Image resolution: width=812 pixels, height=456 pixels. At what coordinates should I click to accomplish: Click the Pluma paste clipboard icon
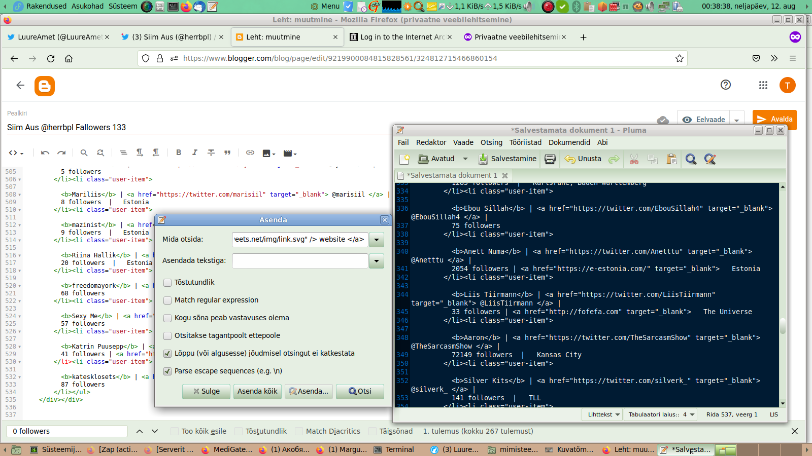[671, 159]
